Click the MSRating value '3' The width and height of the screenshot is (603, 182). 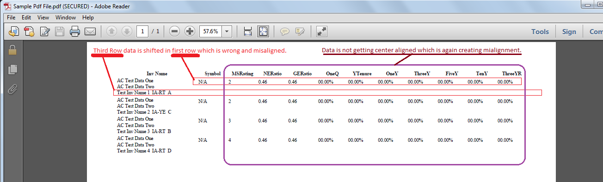pos(229,121)
